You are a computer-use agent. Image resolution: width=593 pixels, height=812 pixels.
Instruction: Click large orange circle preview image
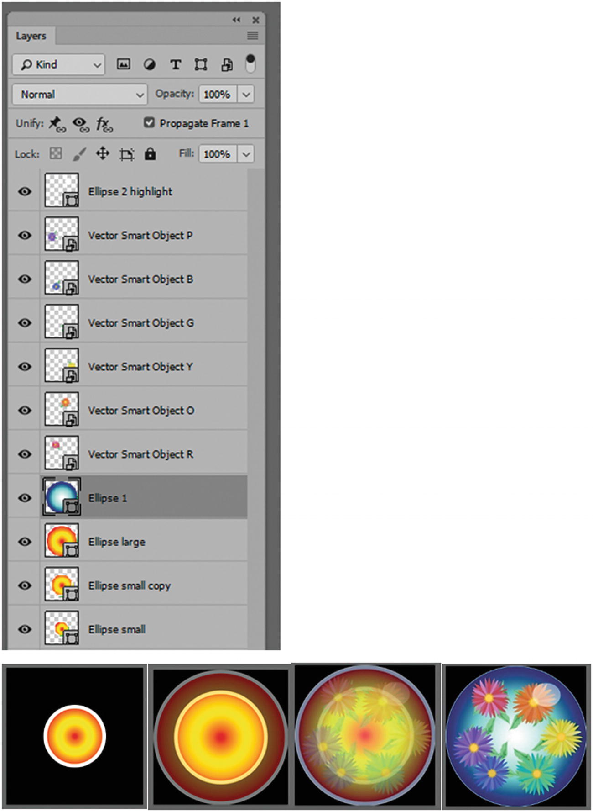click(221, 737)
